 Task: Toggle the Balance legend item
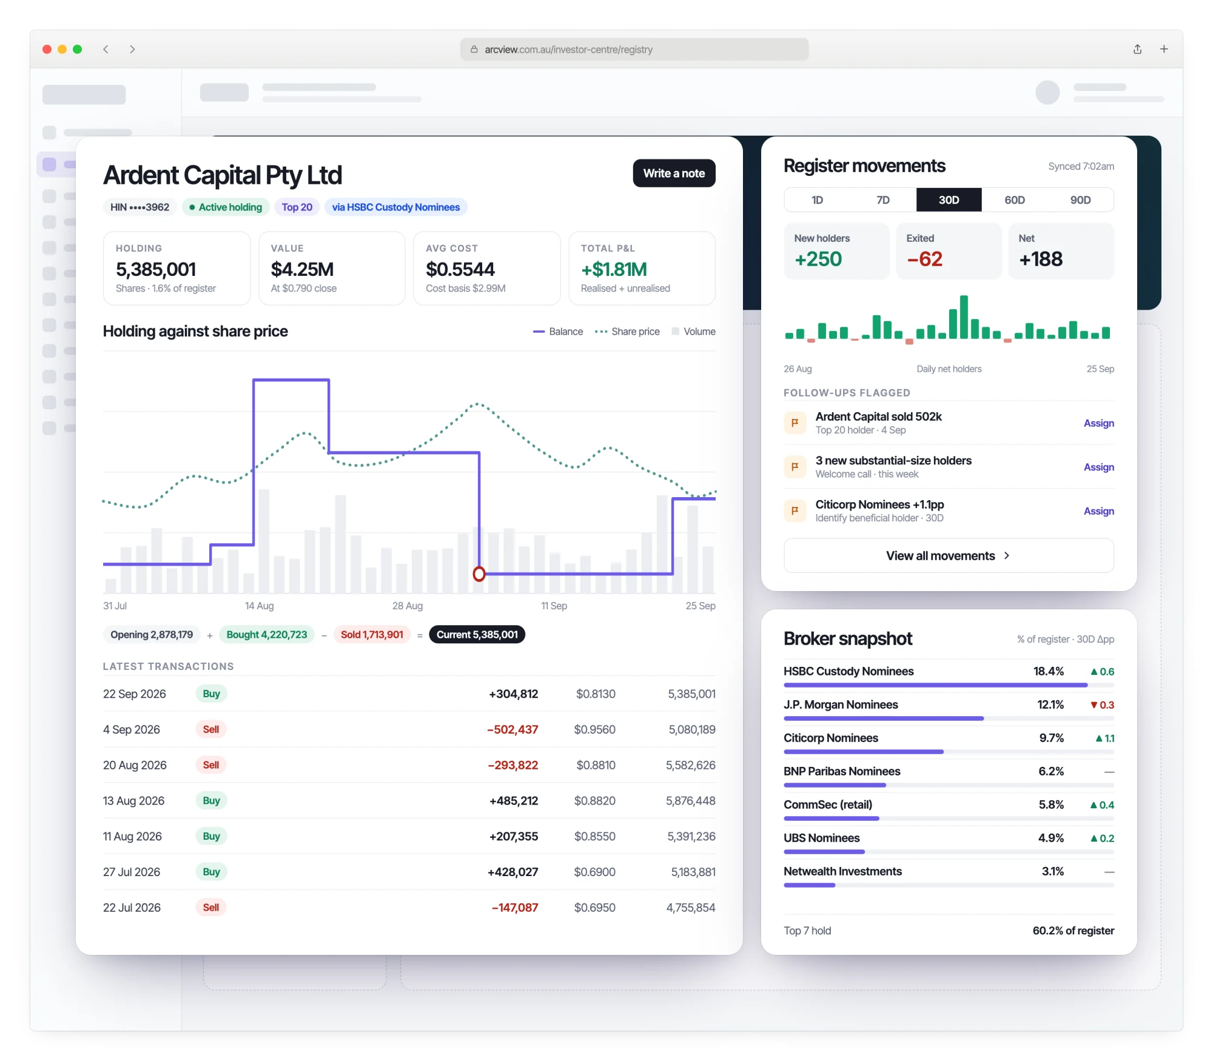[x=557, y=332]
